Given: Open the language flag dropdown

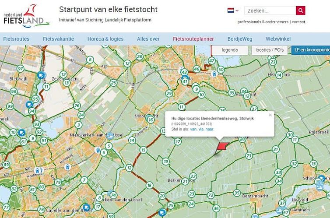Looking at the screenshot, I should tap(233, 11).
